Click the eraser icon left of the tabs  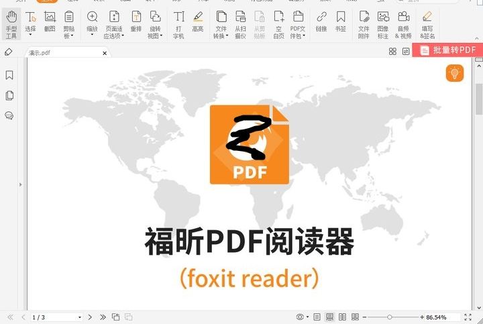[9, 52]
